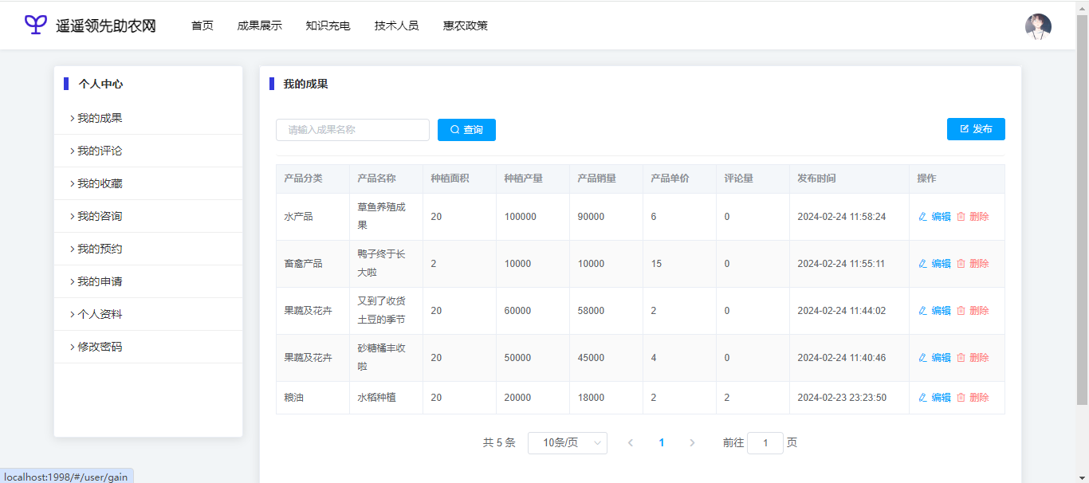The image size is (1089, 483).
Task: Open the 10条/页 page size dropdown
Action: coord(567,443)
